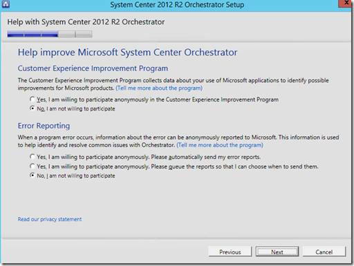Go back with the Previous button
This screenshot has width=354, height=266.
click(230, 251)
